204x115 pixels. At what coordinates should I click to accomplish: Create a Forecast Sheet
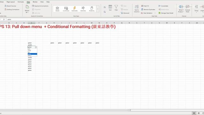(x=187, y=9)
